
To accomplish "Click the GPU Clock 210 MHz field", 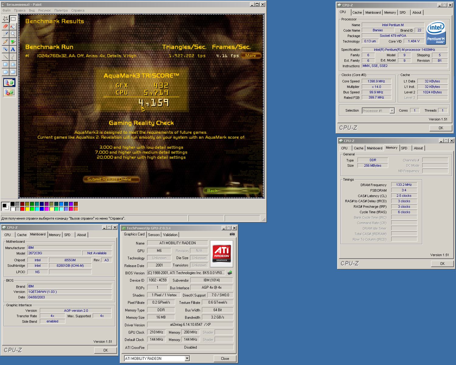I will click(157, 332).
